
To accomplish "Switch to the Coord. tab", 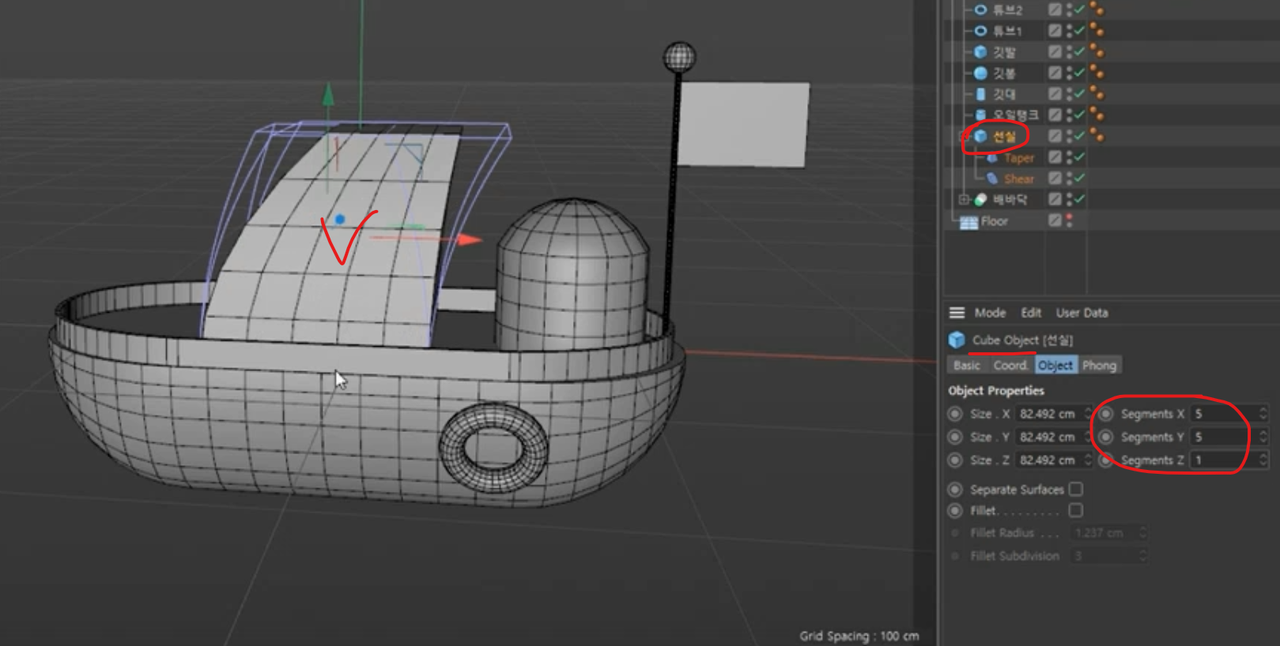I will [x=1010, y=365].
